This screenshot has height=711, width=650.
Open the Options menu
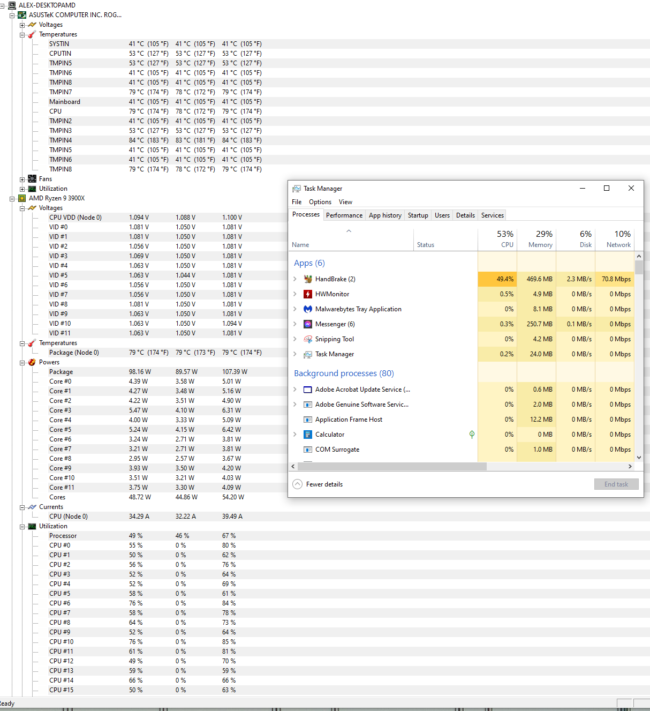[320, 202]
